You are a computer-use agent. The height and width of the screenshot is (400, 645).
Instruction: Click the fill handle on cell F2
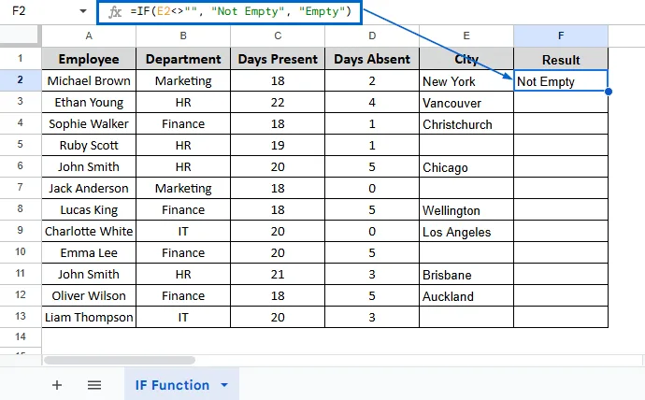coord(609,92)
